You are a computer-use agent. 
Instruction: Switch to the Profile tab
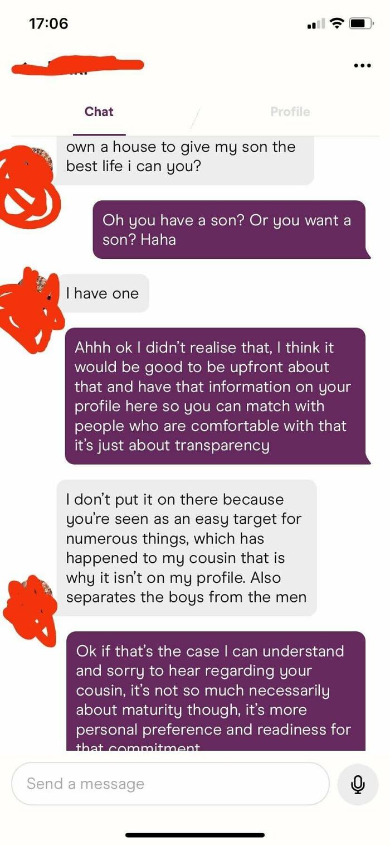(x=290, y=112)
